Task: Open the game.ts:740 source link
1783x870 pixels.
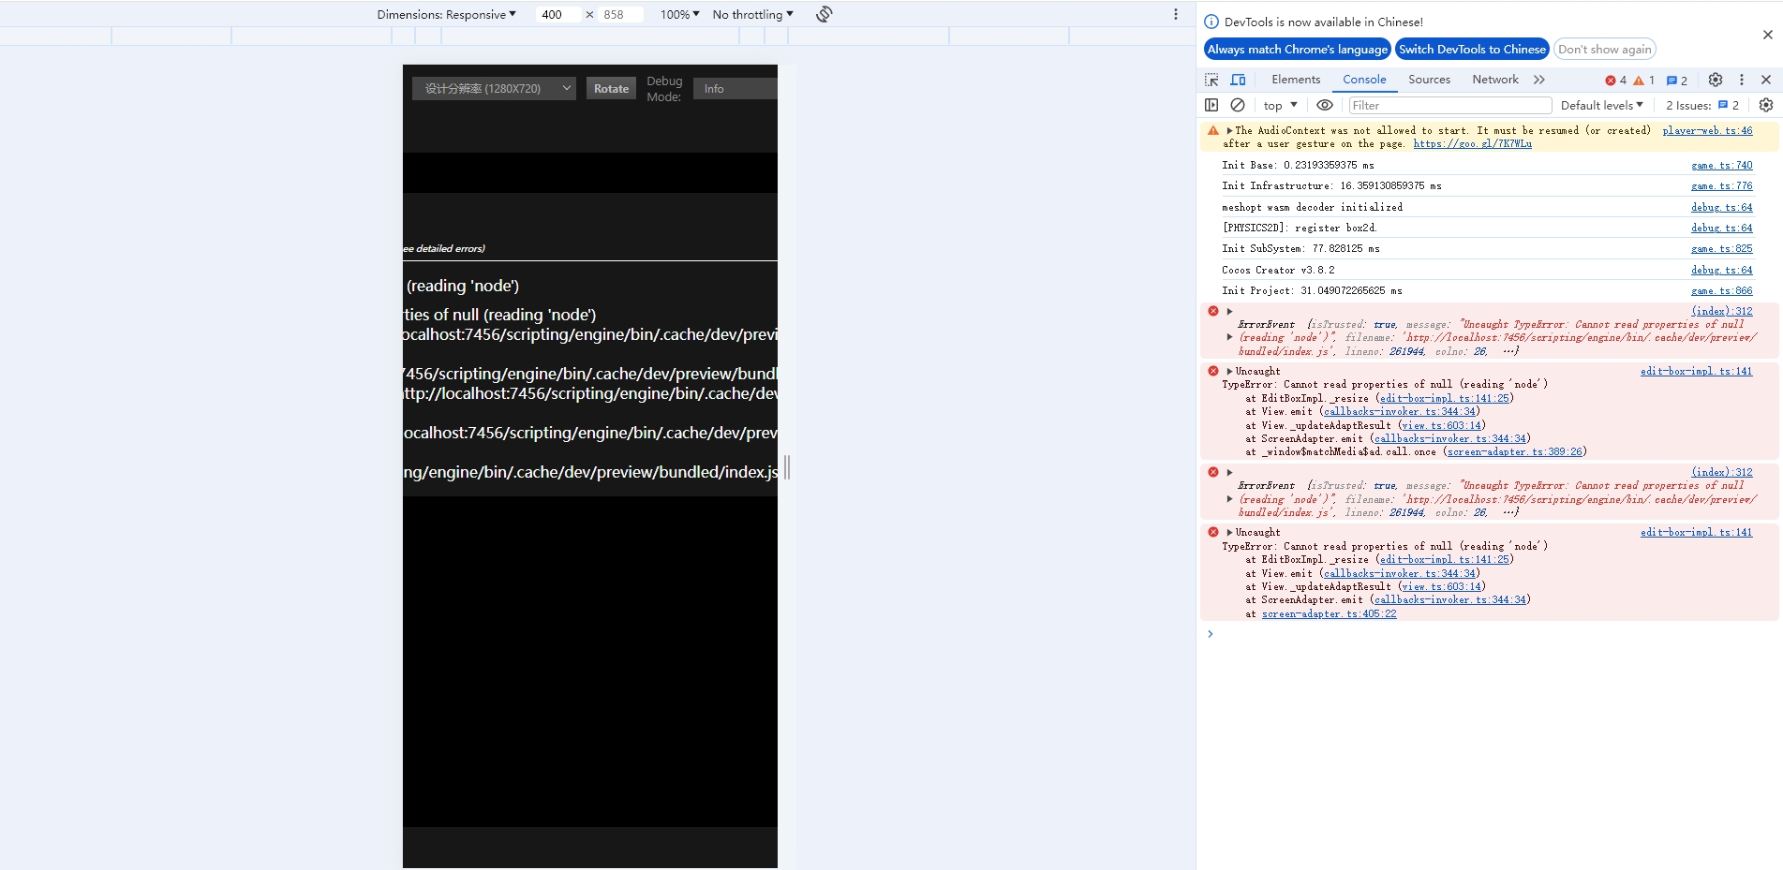Action: point(1721,165)
